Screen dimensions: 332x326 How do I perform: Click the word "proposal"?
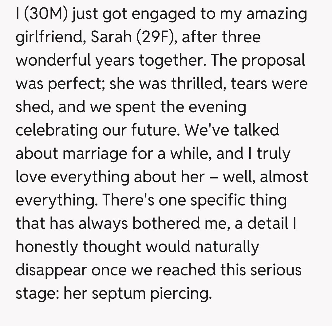pos(273,60)
